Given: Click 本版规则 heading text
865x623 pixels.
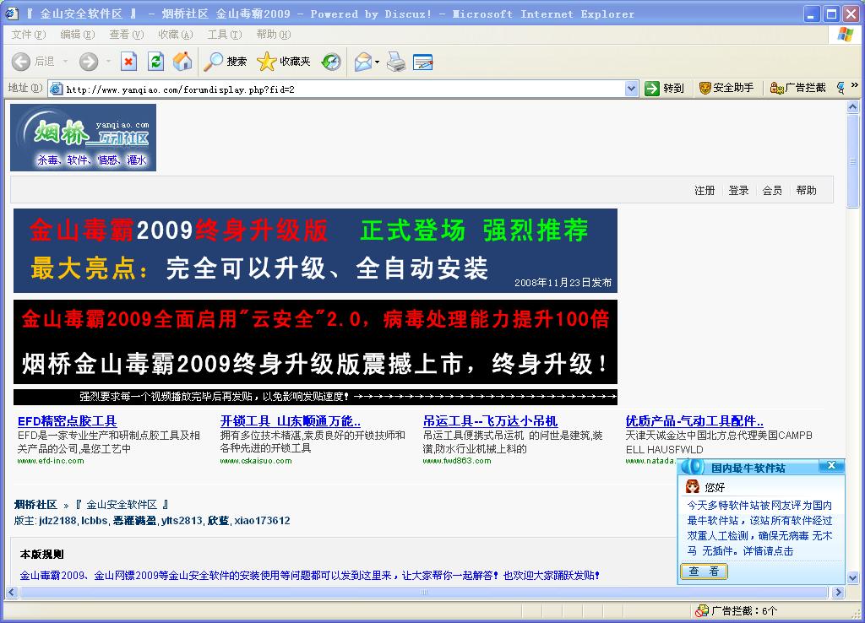Looking at the screenshot, I should tap(42, 554).
